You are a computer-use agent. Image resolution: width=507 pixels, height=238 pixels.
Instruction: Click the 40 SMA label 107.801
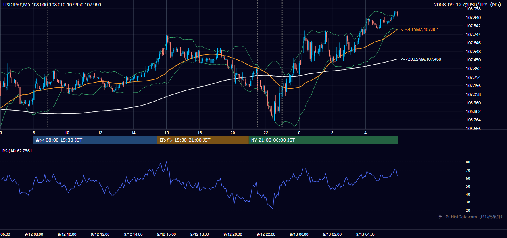[420, 30]
